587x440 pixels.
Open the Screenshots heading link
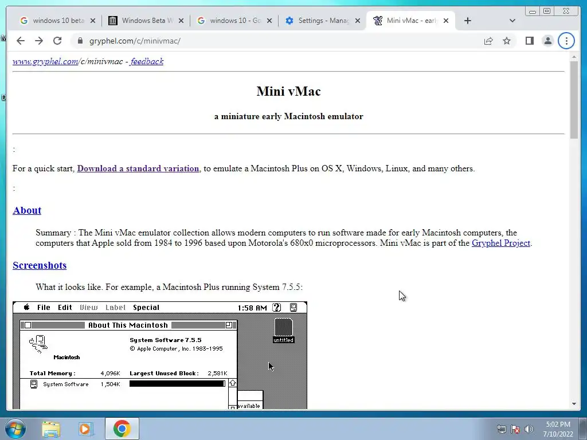pyautogui.click(x=40, y=265)
